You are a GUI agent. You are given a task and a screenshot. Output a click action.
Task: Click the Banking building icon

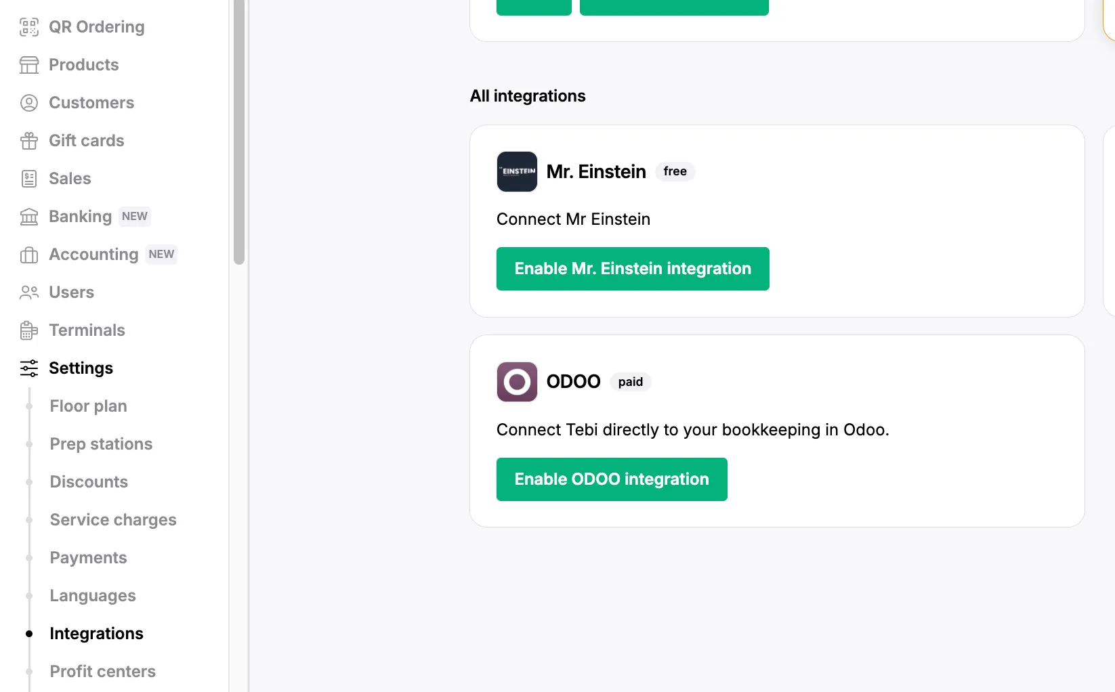[x=29, y=217]
